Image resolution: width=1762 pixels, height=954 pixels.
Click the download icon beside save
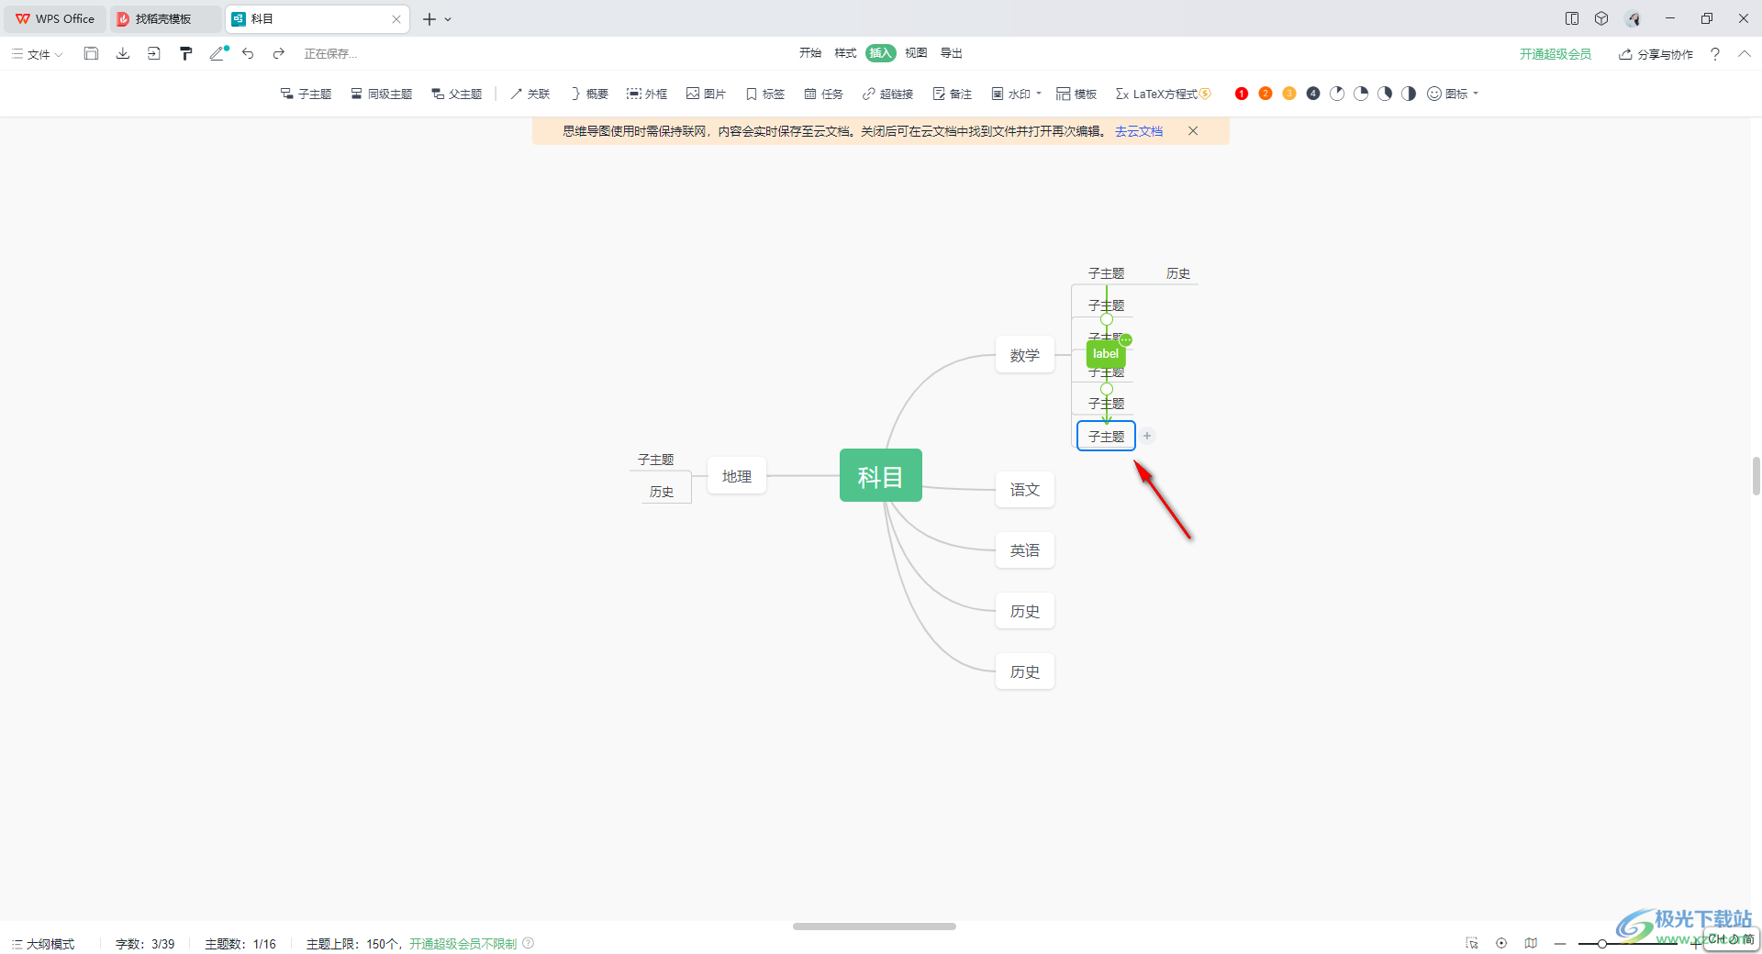123,53
